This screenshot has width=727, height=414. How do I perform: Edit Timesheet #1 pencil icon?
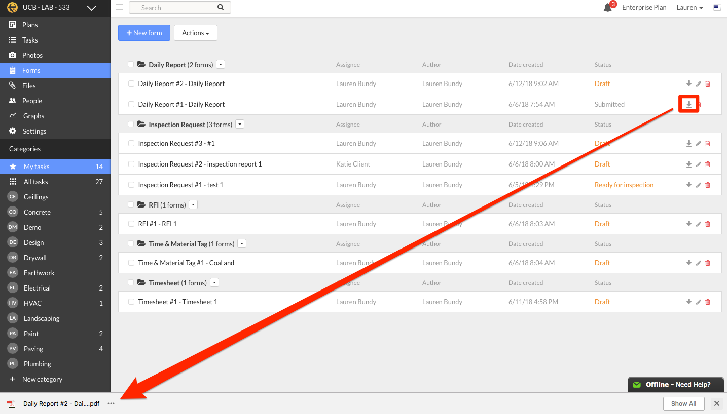click(x=699, y=302)
